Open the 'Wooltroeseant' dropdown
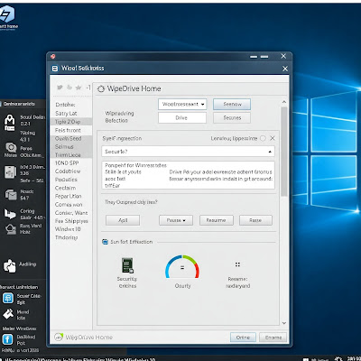361x361 pixels. coord(182,104)
